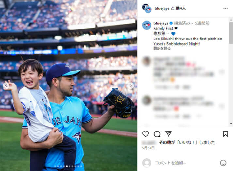Like the second blurred comment
233x171 pixels.
(x=222, y=106)
